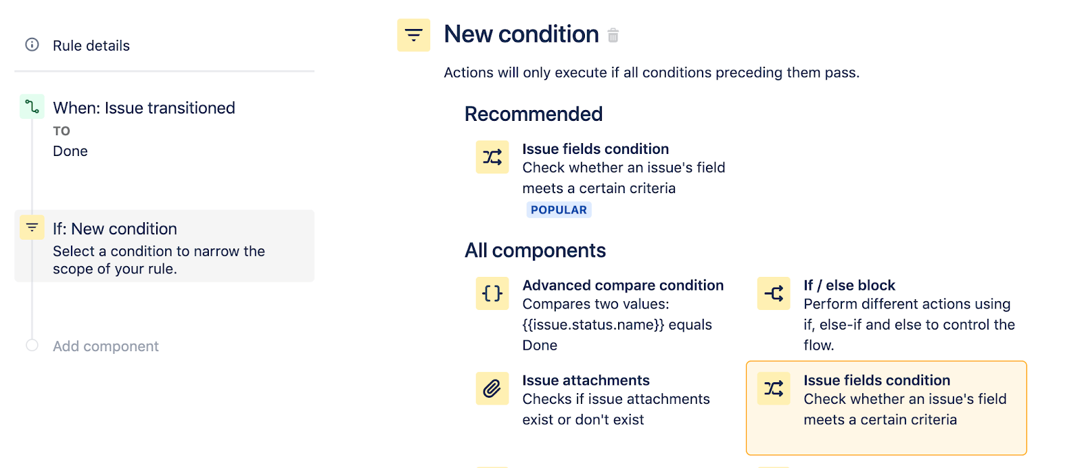The height and width of the screenshot is (468, 1082).
Task: Click the shuffle icon beside the recommended Issue fields condition
Action: 492,157
